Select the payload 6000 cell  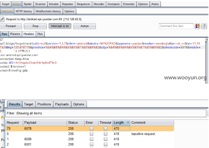tap(45, 139)
